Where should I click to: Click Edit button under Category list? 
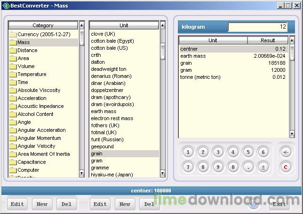[x=17, y=204]
